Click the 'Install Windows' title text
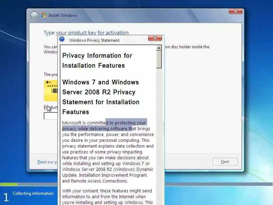 [63, 15]
